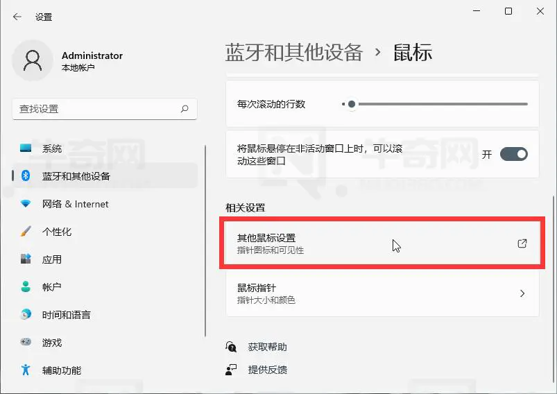Click the 指针大小和颜色 subtitle
The width and height of the screenshot is (557, 394).
266,300
